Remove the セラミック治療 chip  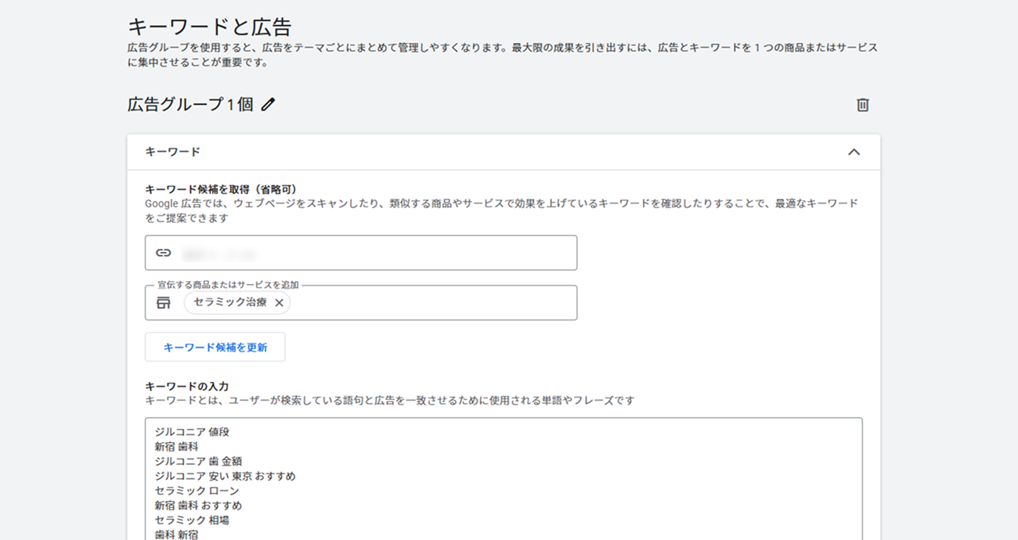[x=279, y=303]
